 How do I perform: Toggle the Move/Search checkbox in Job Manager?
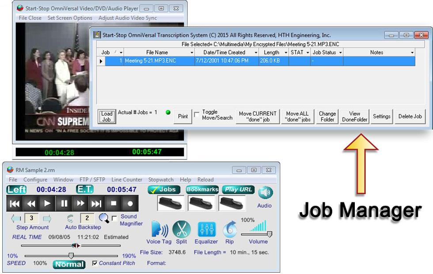click(197, 115)
